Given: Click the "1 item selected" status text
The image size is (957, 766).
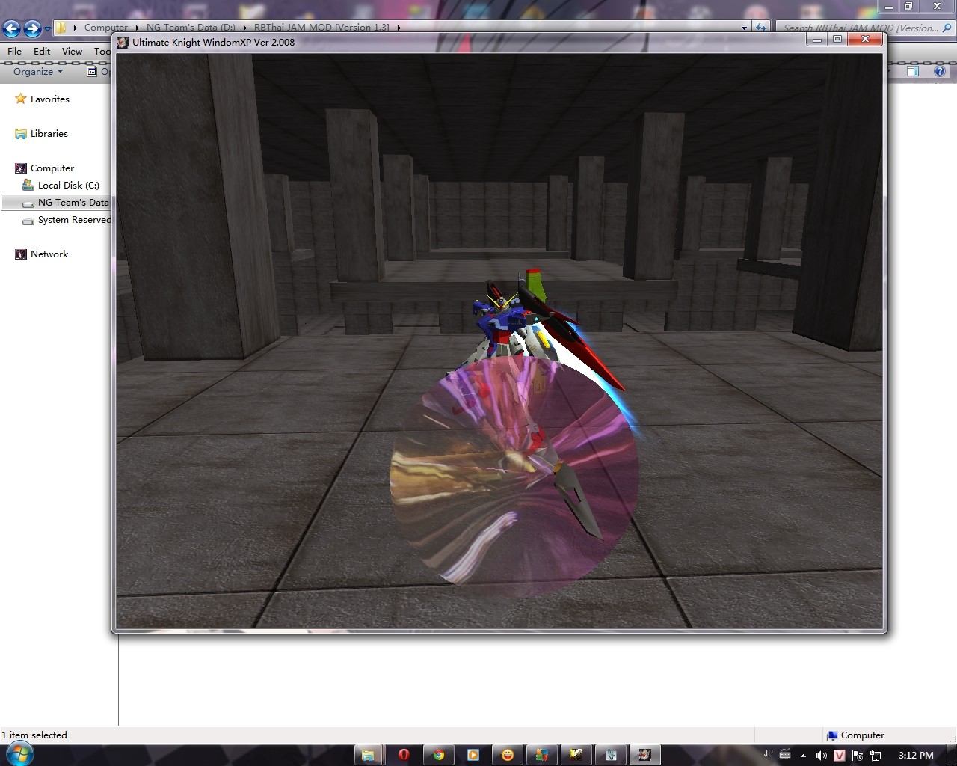Looking at the screenshot, I should tap(34, 735).
